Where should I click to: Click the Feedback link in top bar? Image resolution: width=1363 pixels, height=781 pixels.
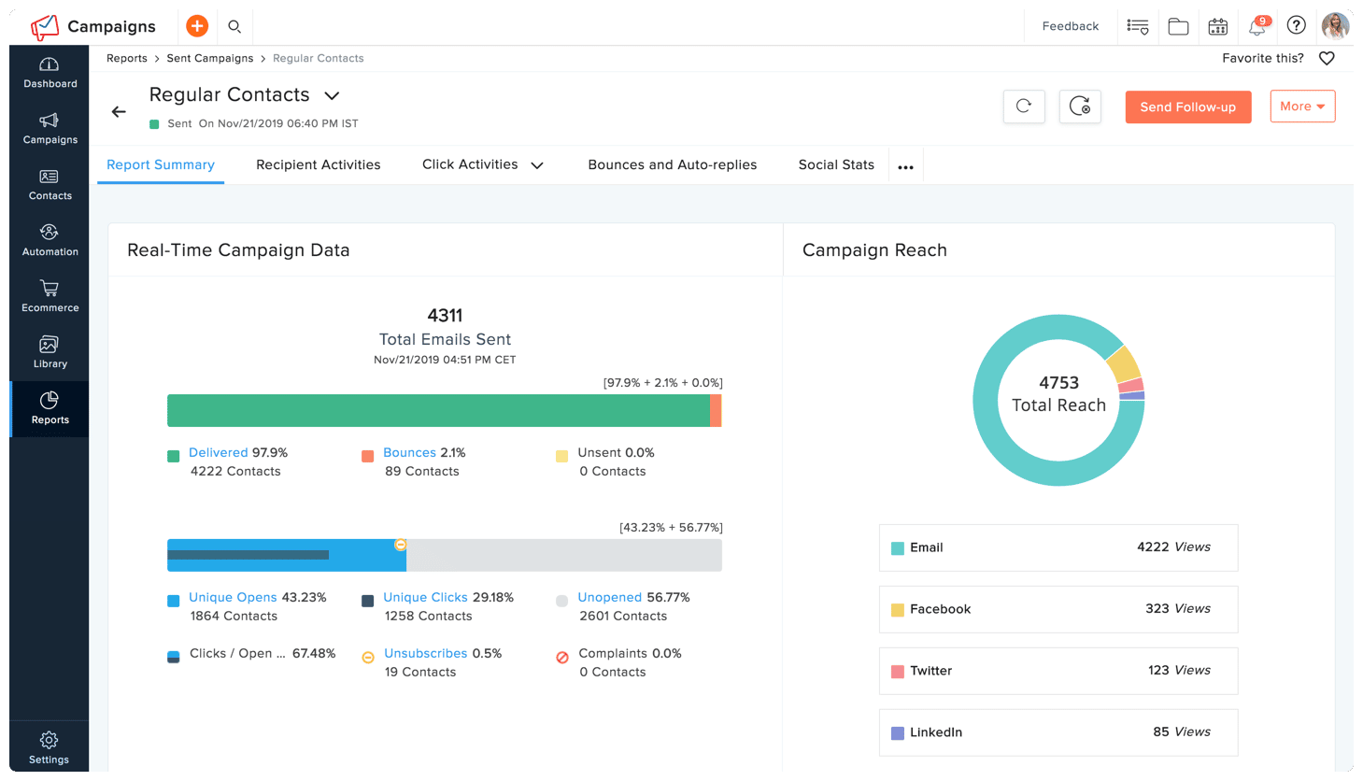point(1071,26)
